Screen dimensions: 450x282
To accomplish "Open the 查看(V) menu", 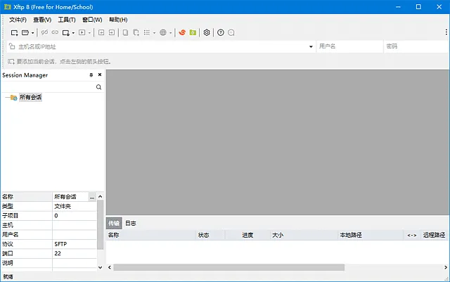I will pyautogui.click(x=42, y=20).
